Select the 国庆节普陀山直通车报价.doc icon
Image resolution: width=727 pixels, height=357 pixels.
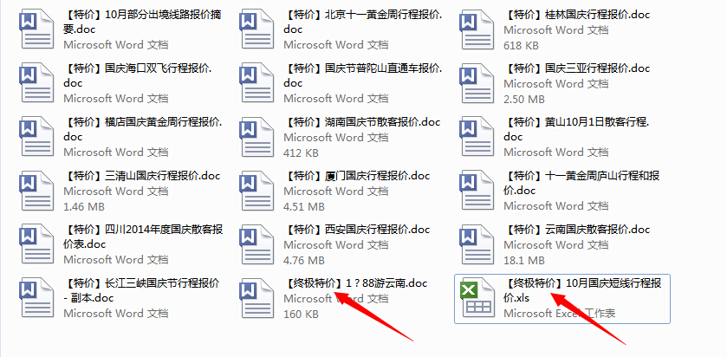click(256, 83)
